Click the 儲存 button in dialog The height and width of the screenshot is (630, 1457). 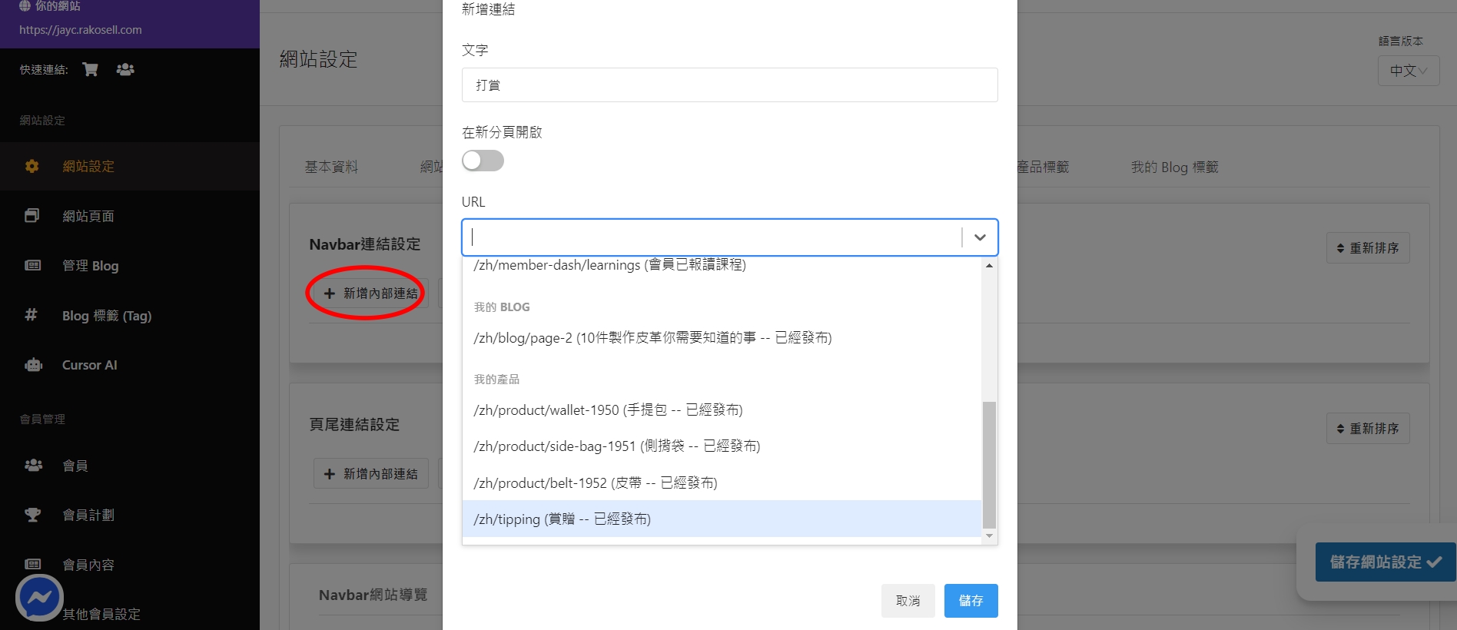(x=971, y=601)
